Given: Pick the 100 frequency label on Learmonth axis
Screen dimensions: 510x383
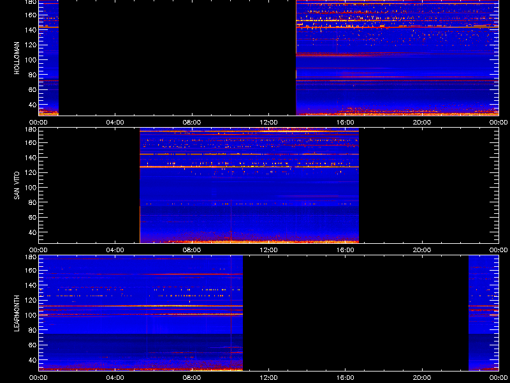Looking at the screenshot, I should pyautogui.click(x=31, y=315).
